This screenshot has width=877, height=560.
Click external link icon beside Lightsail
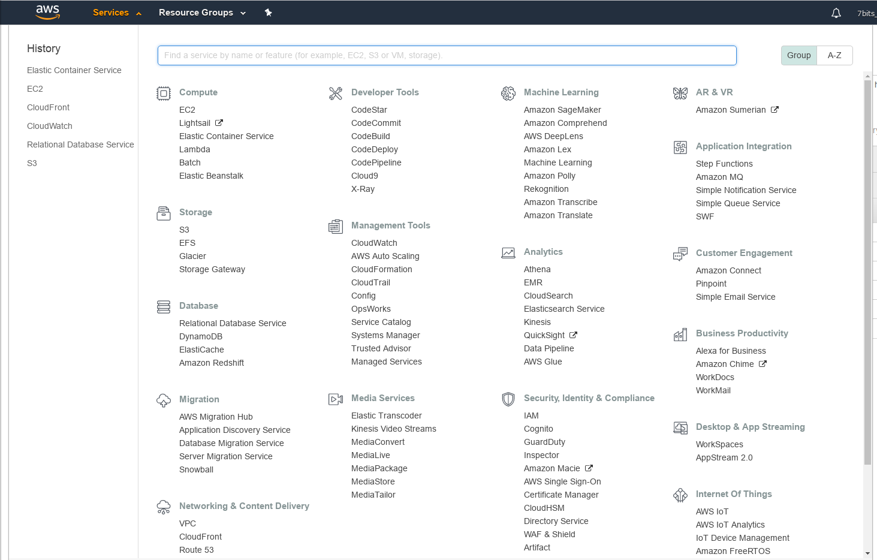(x=219, y=123)
